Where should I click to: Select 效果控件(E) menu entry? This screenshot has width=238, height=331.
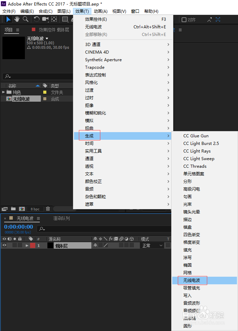tap(123, 19)
